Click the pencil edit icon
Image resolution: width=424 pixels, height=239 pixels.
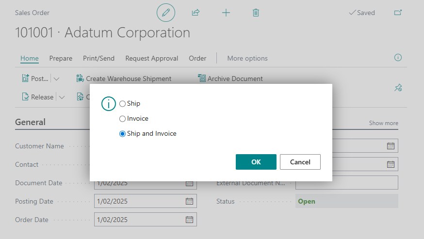tap(166, 13)
